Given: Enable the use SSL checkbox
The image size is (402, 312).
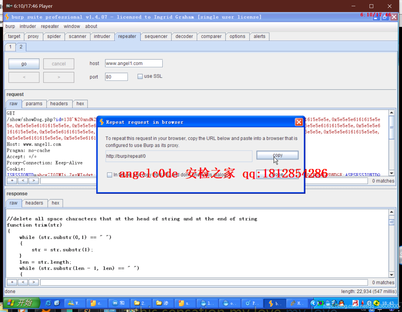Looking at the screenshot, I should pyautogui.click(x=140, y=76).
